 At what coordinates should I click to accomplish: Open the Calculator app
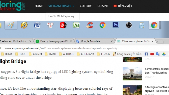coord(142,25)
